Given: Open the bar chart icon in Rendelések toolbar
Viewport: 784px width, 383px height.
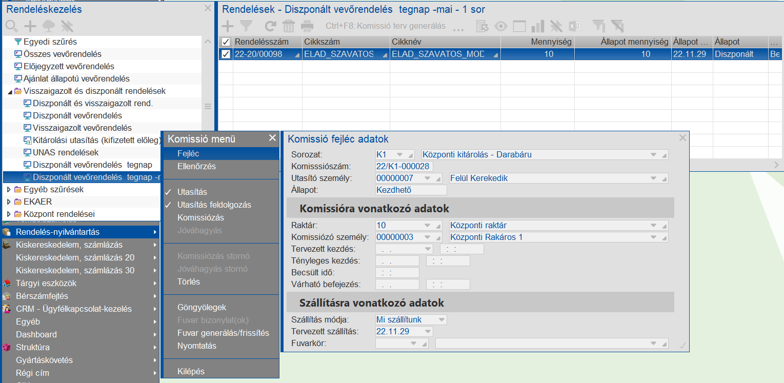Looking at the screenshot, I should coord(537,26).
